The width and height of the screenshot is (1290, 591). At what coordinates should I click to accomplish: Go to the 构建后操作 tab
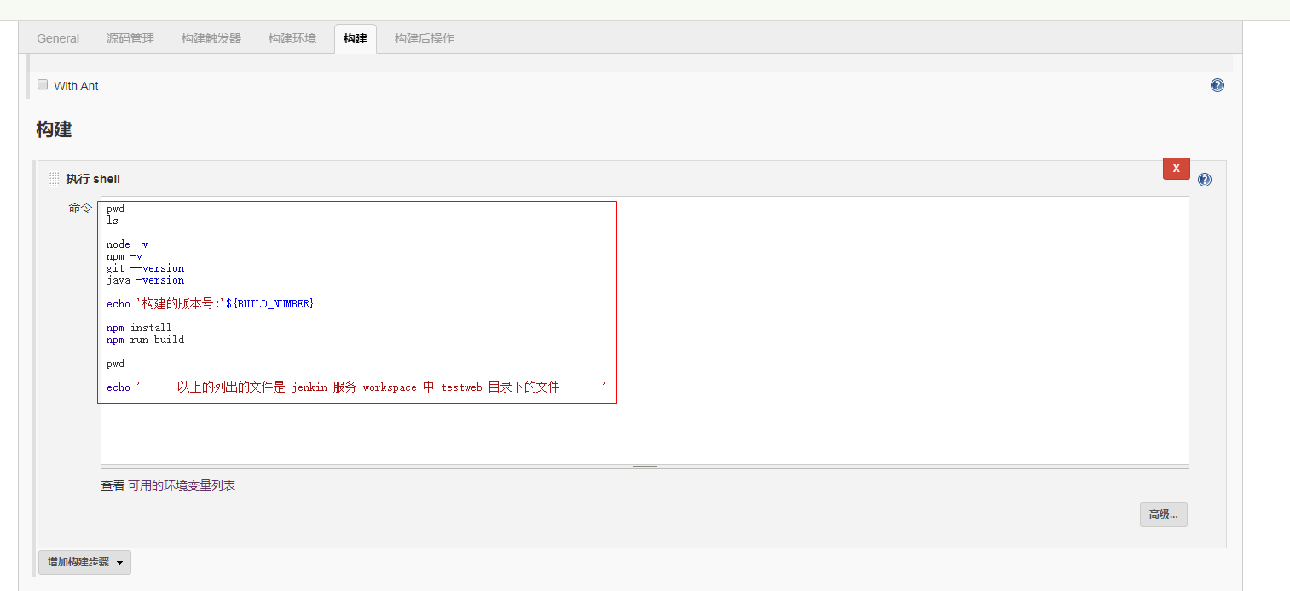pyautogui.click(x=425, y=38)
